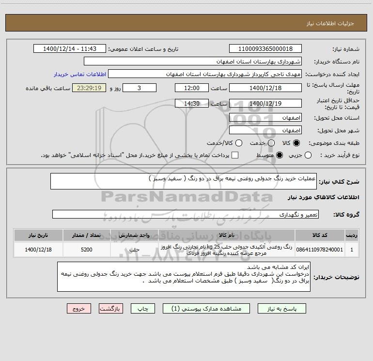Click the delivery city field اصفهان
Viewport: 373px width, 361px height.
[x=265, y=130]
